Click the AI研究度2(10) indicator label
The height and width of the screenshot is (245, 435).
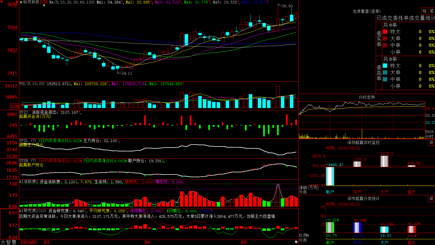click(x=33, y=211)
